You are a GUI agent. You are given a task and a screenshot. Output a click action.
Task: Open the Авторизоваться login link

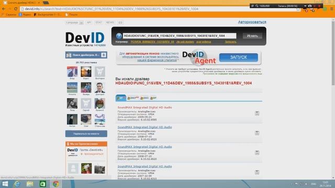[x=252, y=22]
